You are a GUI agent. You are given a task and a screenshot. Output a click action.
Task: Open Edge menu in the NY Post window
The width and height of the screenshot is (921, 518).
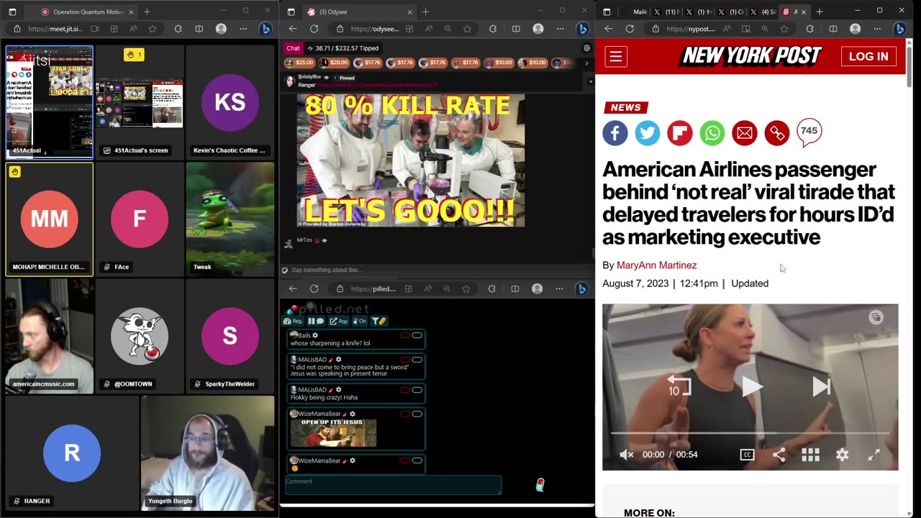877,29
